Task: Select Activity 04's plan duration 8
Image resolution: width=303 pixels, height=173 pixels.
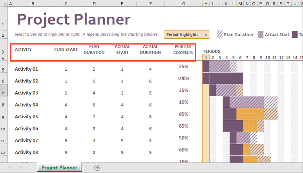Action: point(94,105)
